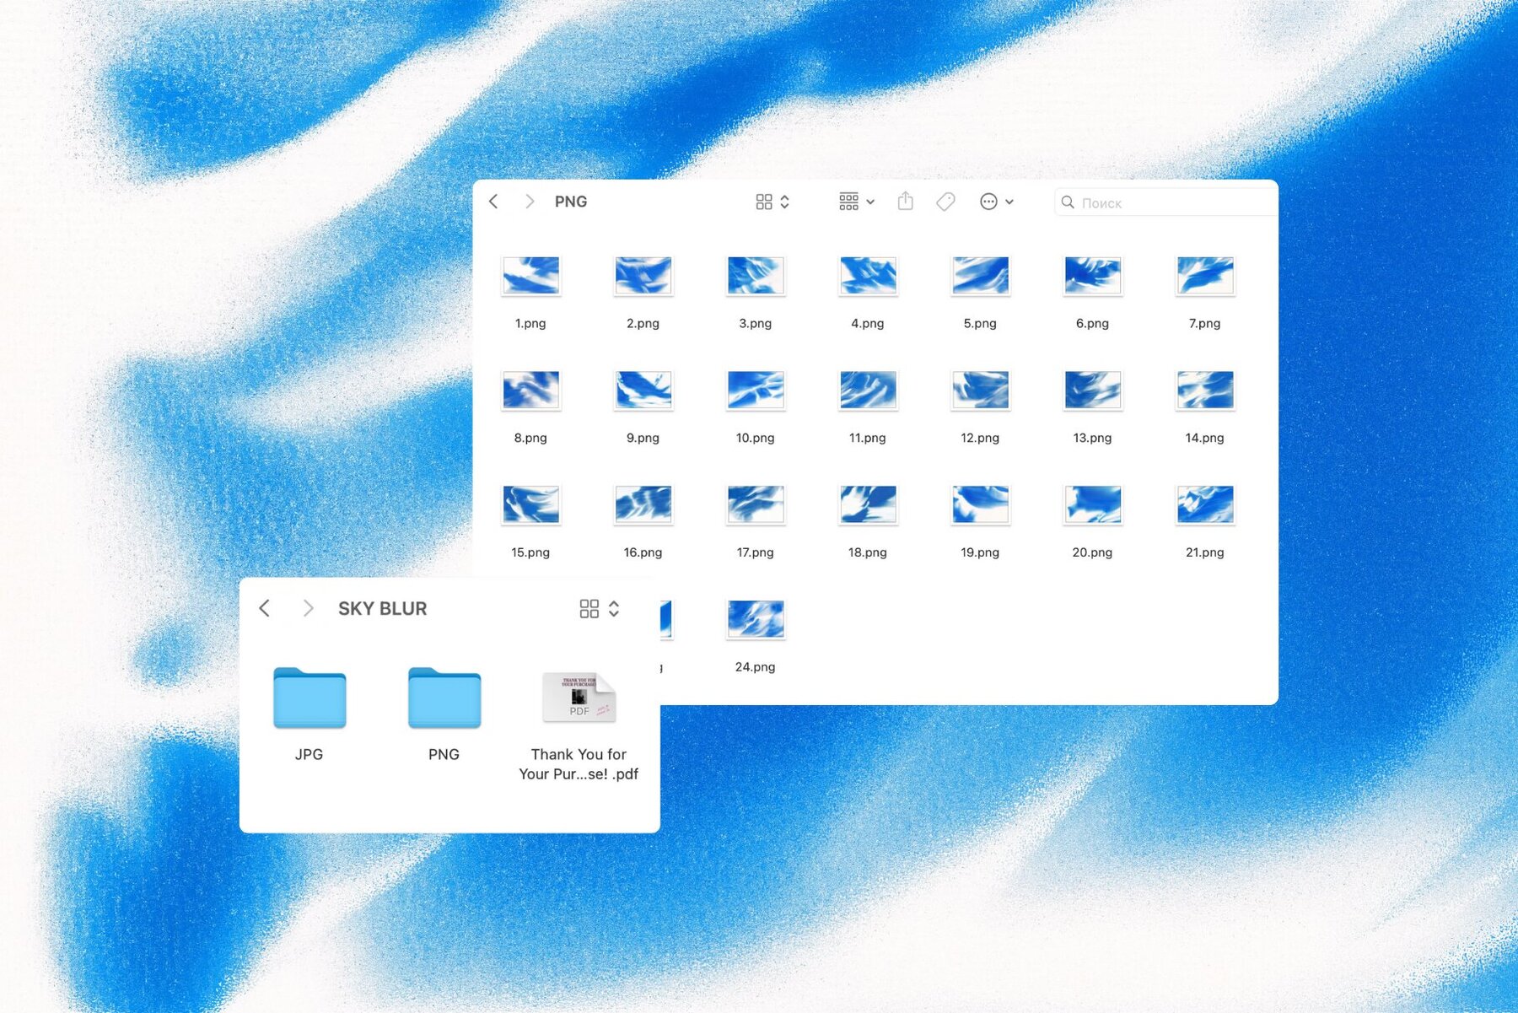Click the grid view icon in SKY BLUR window
1518x1013 pixels.
589,608
